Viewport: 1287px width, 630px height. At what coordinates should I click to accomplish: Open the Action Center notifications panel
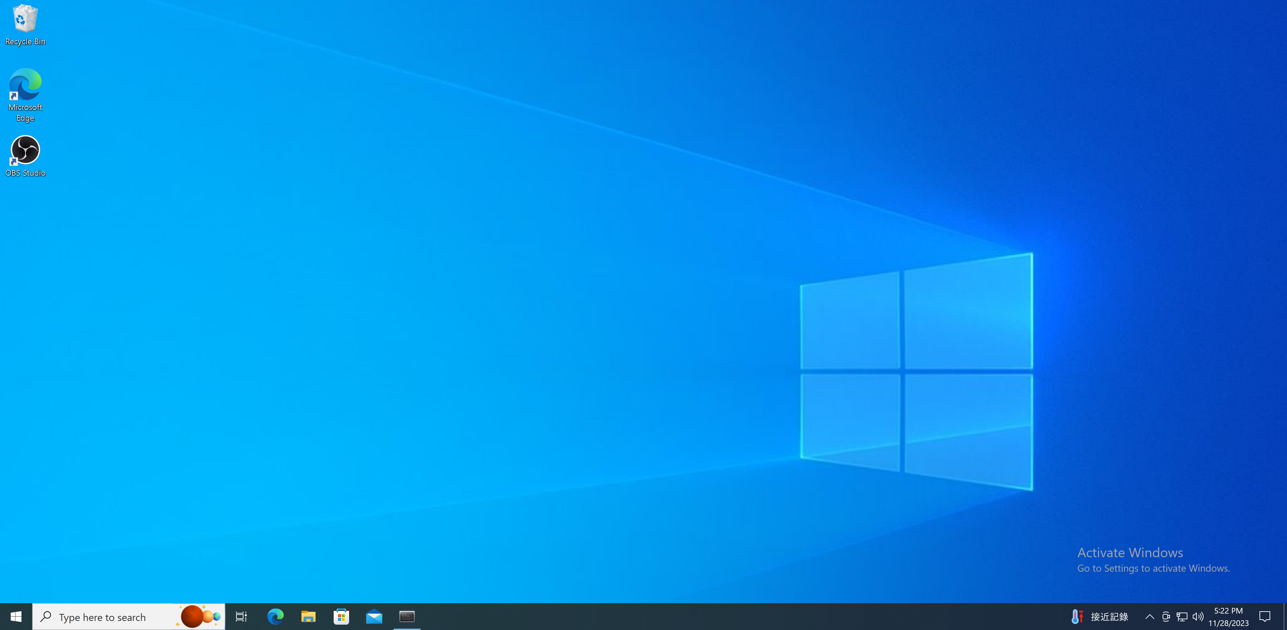[1265, 617]
